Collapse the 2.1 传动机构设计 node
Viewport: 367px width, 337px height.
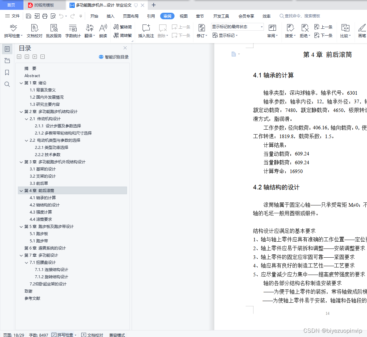[x=26, y=119]
